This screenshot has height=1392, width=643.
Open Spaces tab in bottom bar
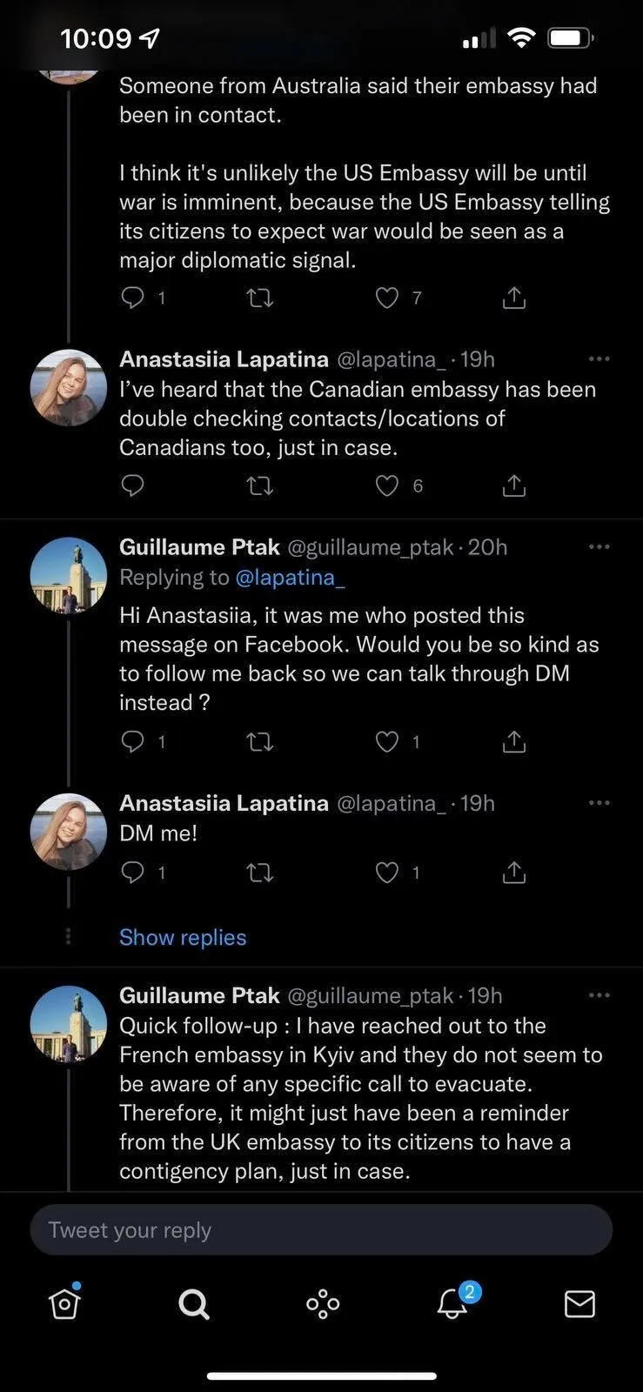pos(323,1303)
